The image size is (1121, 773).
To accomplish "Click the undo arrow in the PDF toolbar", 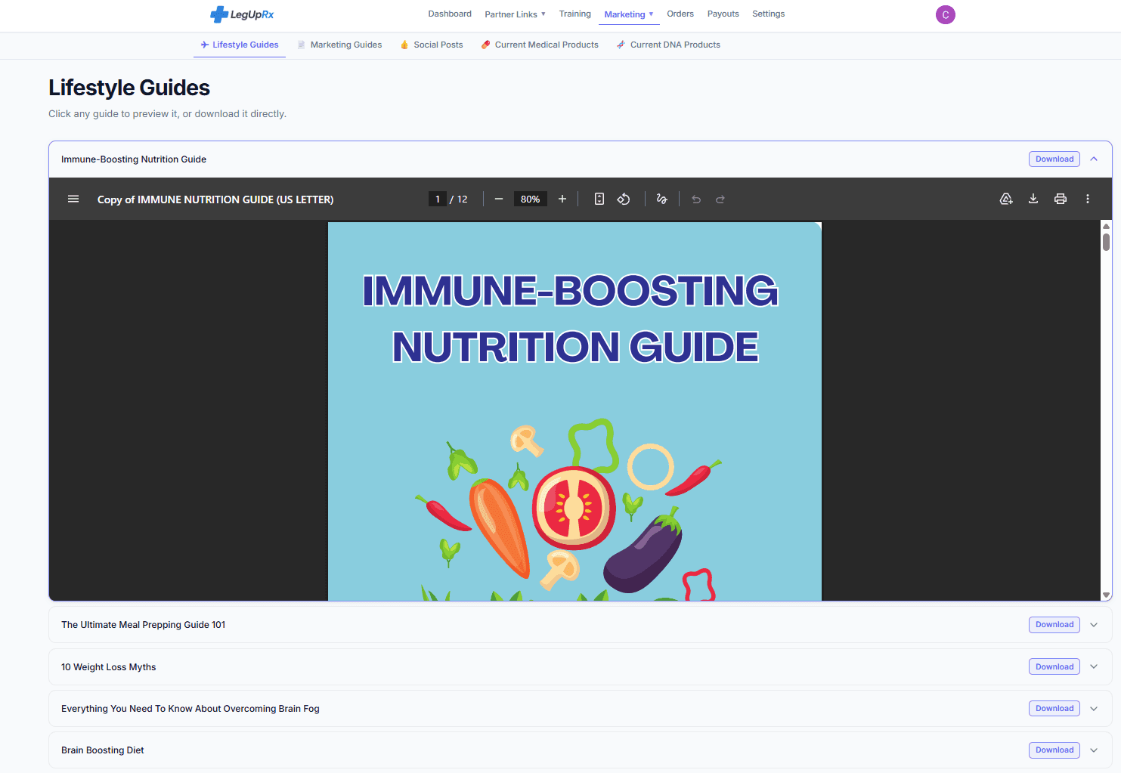I will (695, 199).
